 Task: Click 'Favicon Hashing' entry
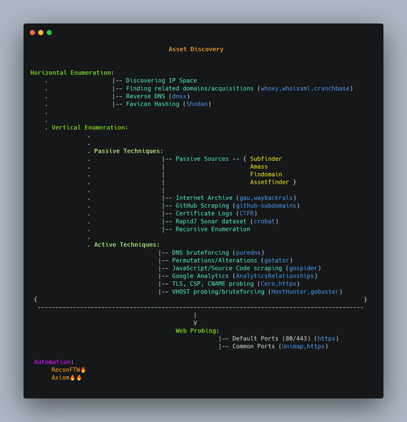pyautogui.click(x=152, y=104)
